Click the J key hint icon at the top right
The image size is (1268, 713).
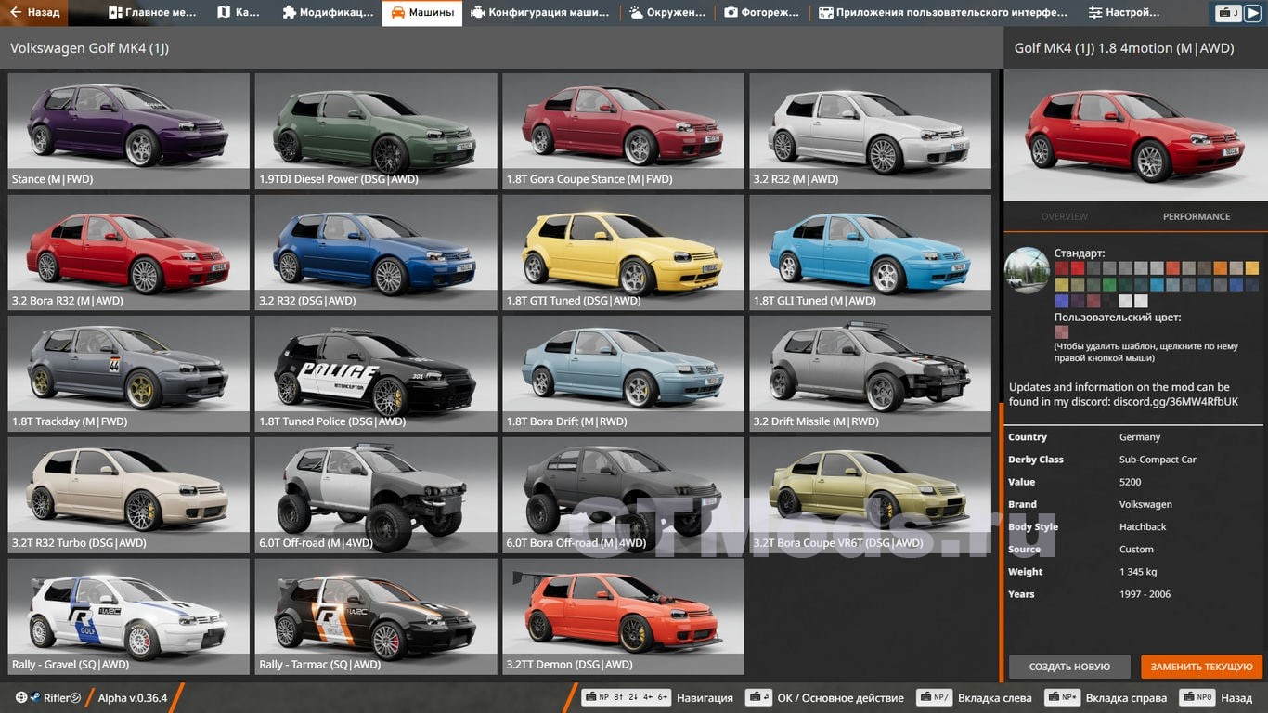point(1228,13)
